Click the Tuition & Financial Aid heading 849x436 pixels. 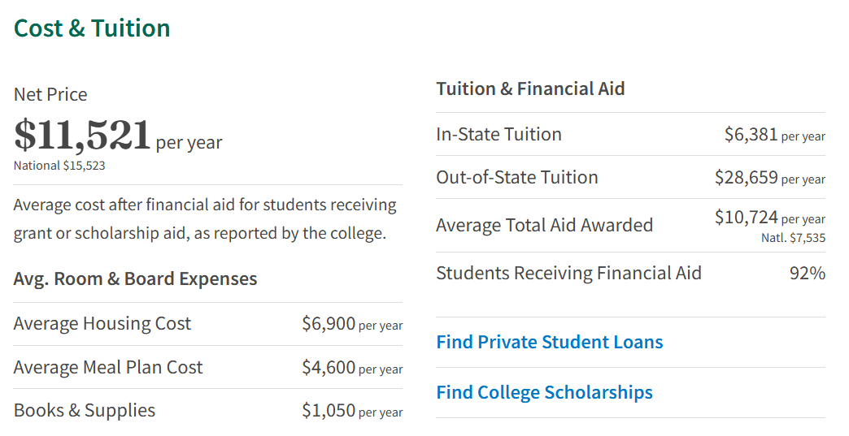coord(530,88)
